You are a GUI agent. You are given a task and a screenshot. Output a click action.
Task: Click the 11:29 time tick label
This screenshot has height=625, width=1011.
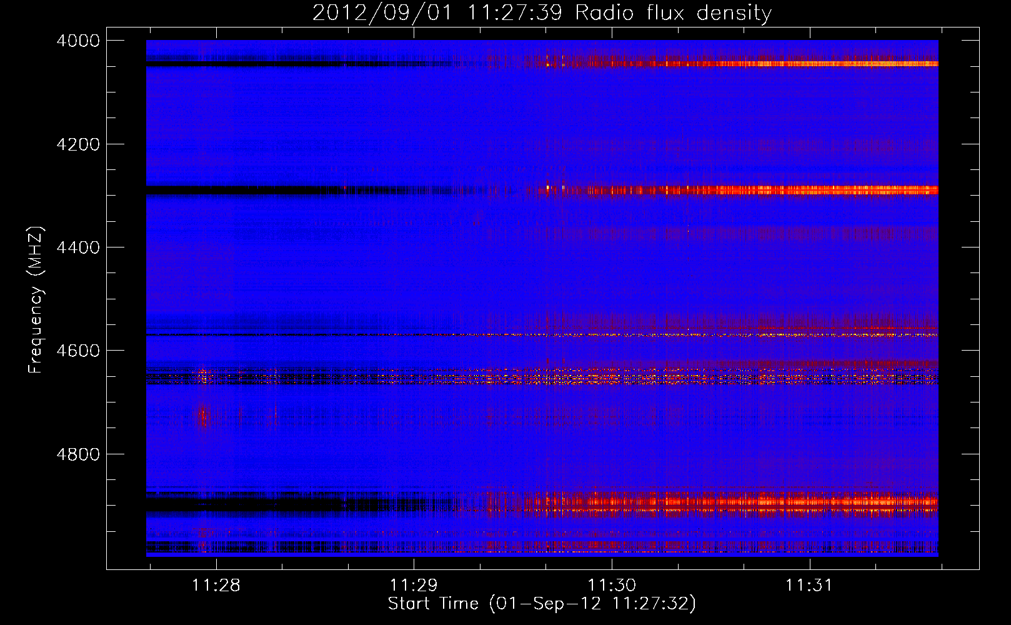(x=414, y=585)
